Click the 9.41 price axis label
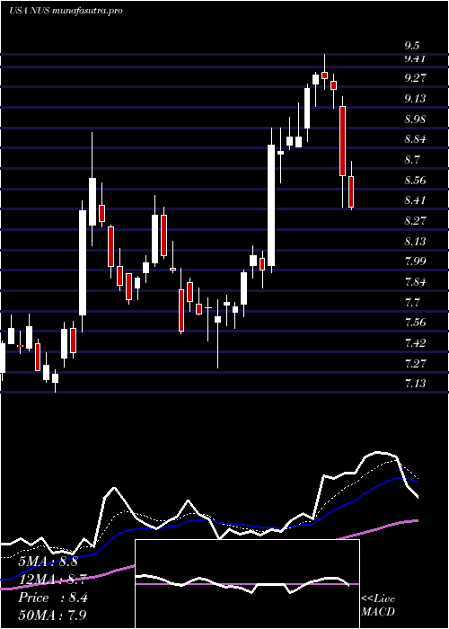 tap(414, 58)
